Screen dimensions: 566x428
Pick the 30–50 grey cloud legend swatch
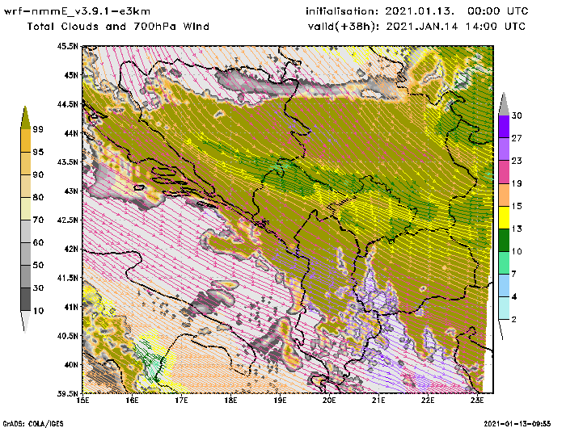pyautogui.click(x=26, y=276)
